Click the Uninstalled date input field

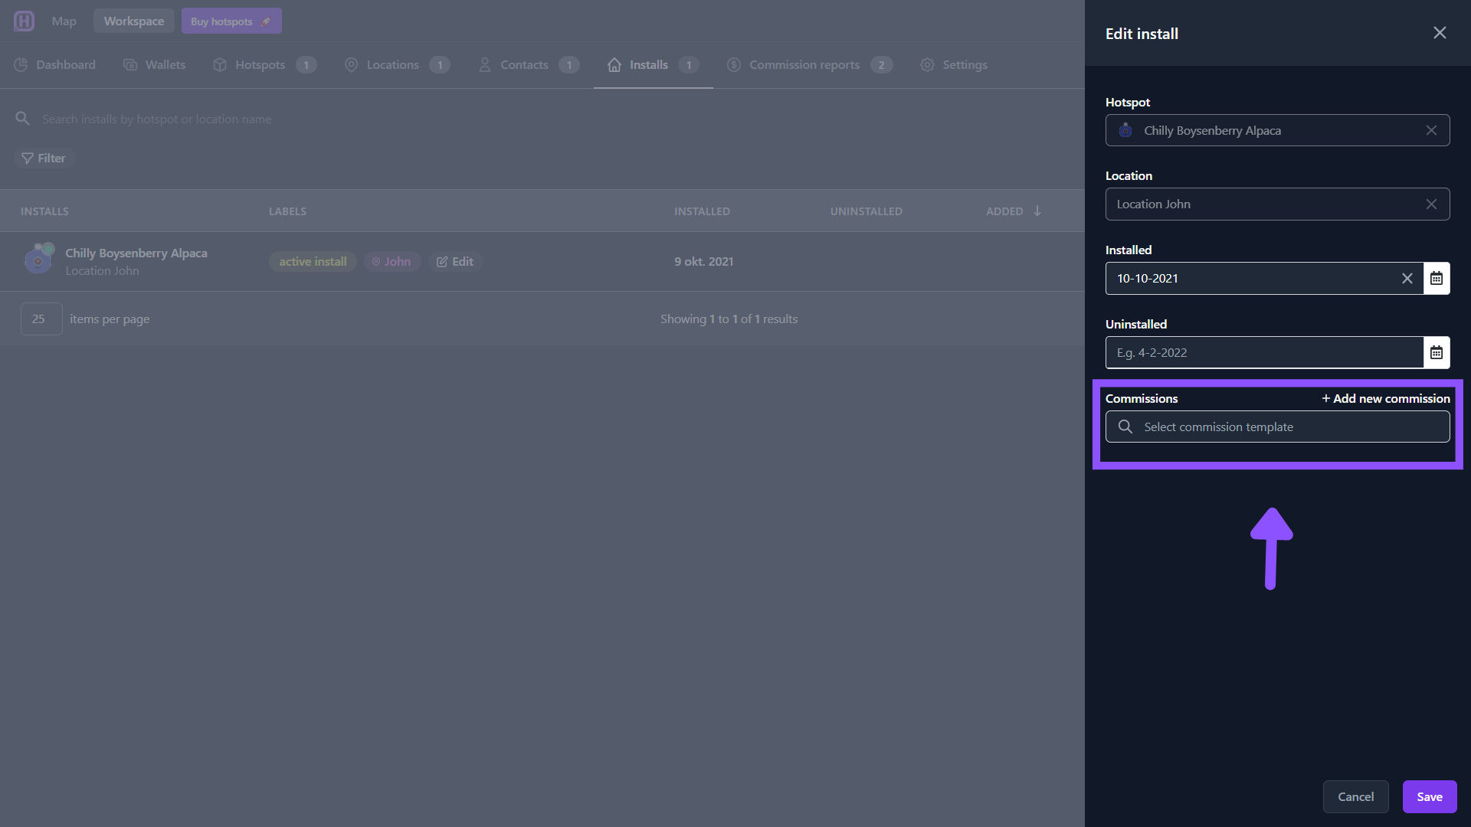[1264, 353]
